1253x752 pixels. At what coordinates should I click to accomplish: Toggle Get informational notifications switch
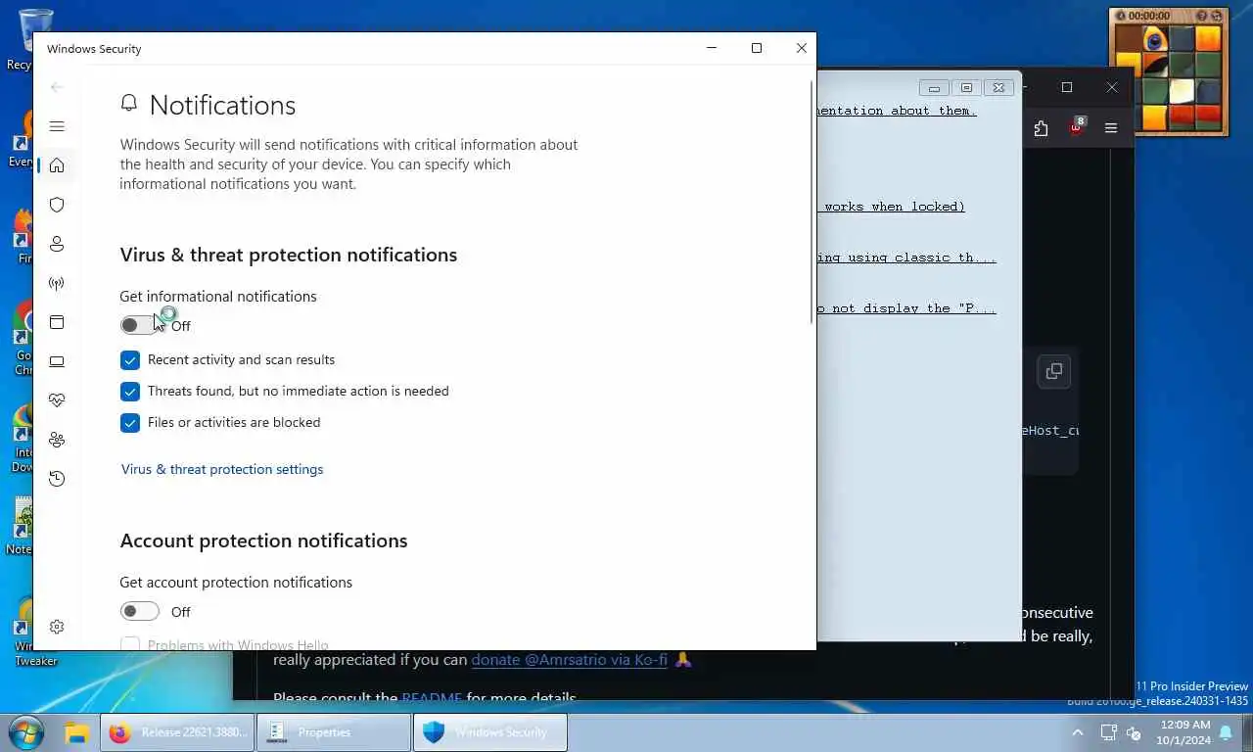(x=139, y=325)
